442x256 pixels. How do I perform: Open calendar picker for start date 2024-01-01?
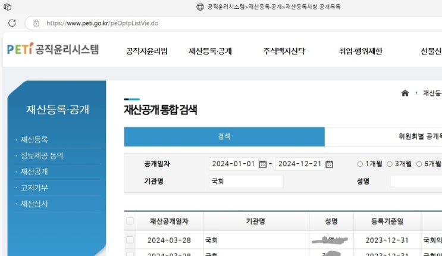click(x=263, y=164)
